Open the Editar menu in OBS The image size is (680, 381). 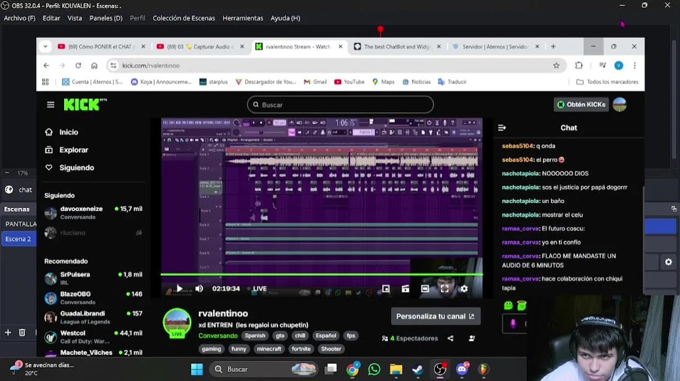(x=51, y=18)
